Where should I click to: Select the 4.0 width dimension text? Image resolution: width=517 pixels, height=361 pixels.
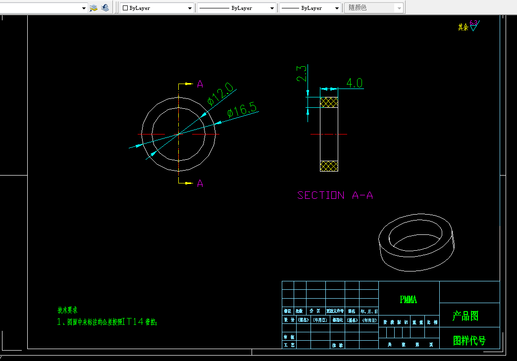coord(355,83)
